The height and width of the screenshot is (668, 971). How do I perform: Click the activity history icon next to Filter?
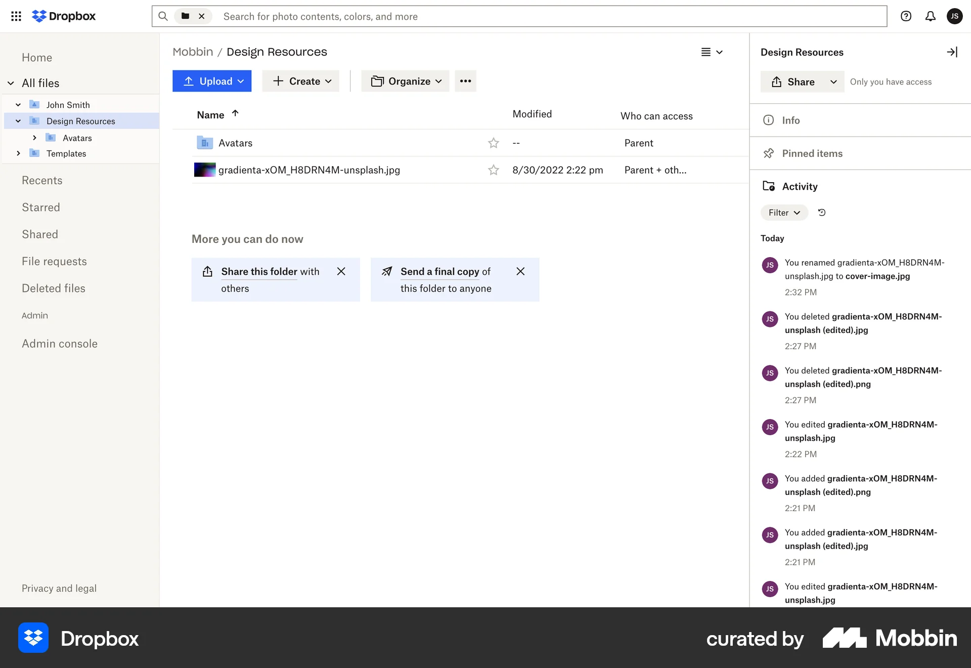[x=821, y=213]
